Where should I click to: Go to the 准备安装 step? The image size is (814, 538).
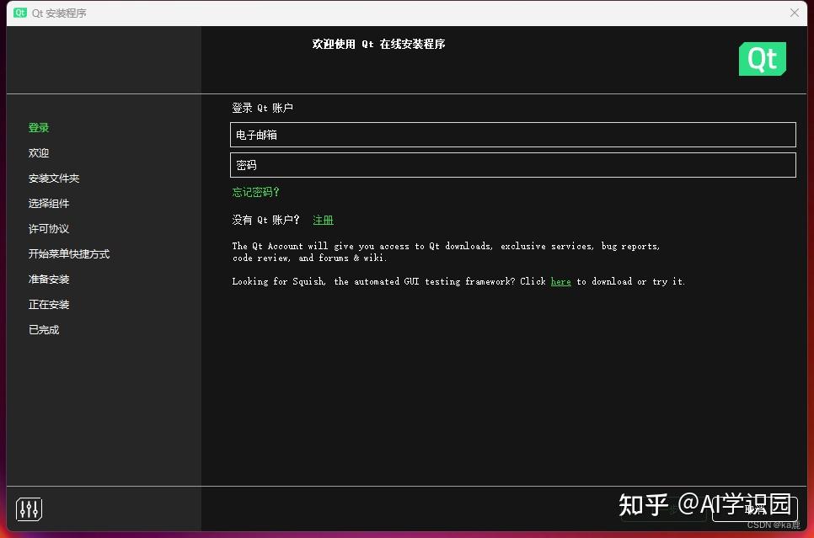(x=48, y=279)
